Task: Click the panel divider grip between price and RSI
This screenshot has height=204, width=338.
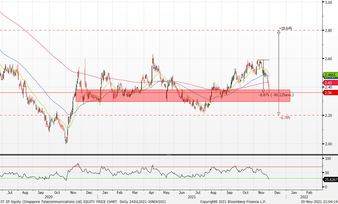Action: pyautogui.click(x=169, y=155)
